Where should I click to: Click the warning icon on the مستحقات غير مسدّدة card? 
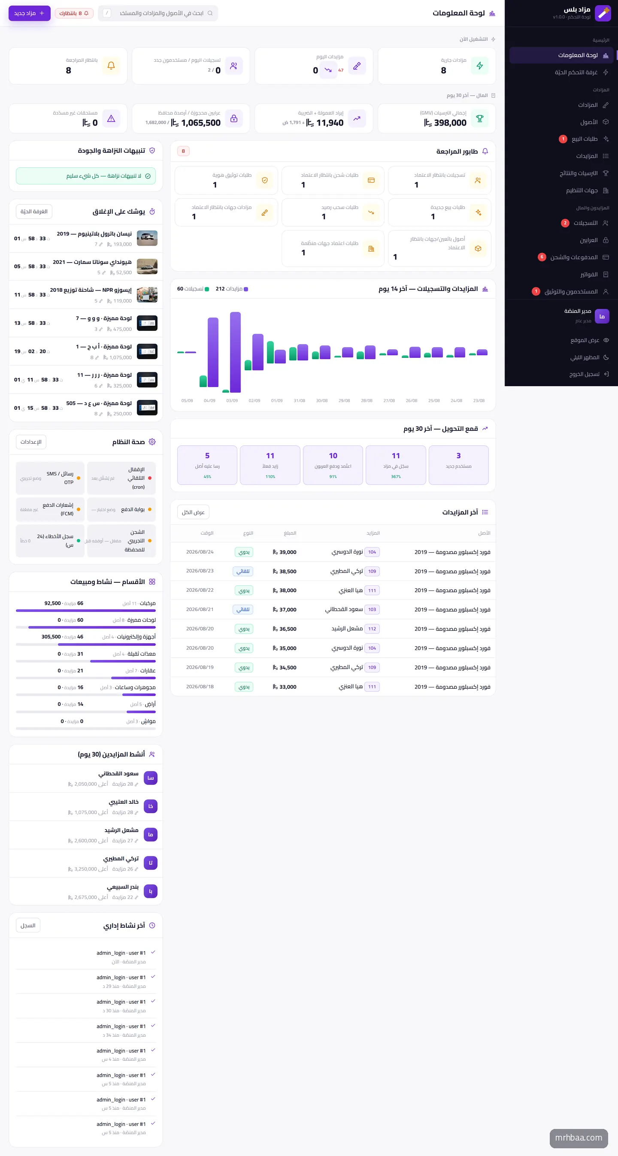click(111, 118)
